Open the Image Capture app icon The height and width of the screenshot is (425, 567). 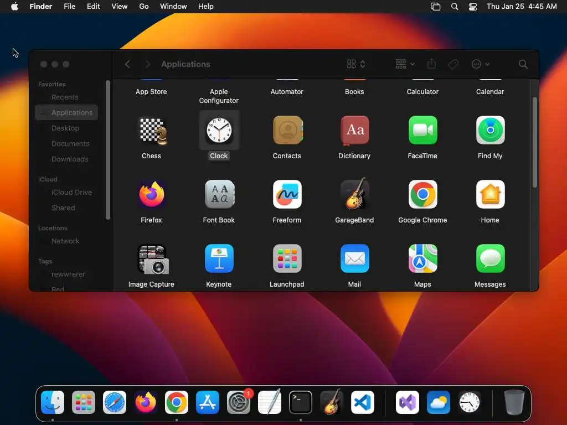click(152, 259)
